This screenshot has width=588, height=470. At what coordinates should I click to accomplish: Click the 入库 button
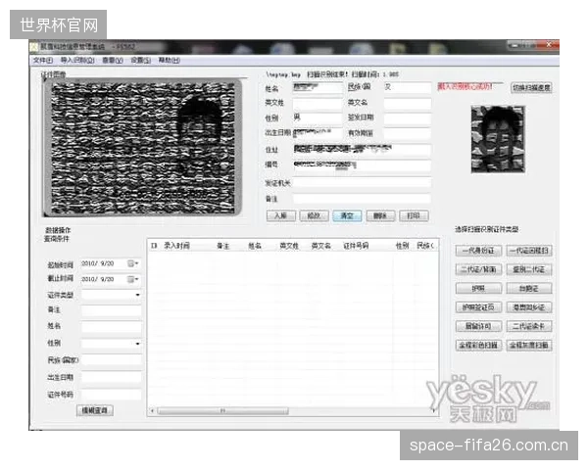pyautogui.click(x=281, y=215)
